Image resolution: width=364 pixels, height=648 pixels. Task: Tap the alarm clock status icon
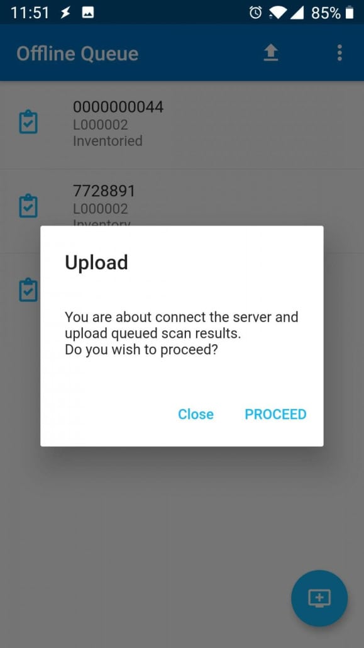click(x=255, y=13)
